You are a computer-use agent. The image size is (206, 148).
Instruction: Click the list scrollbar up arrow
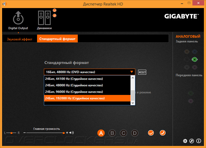click(133, 78)
